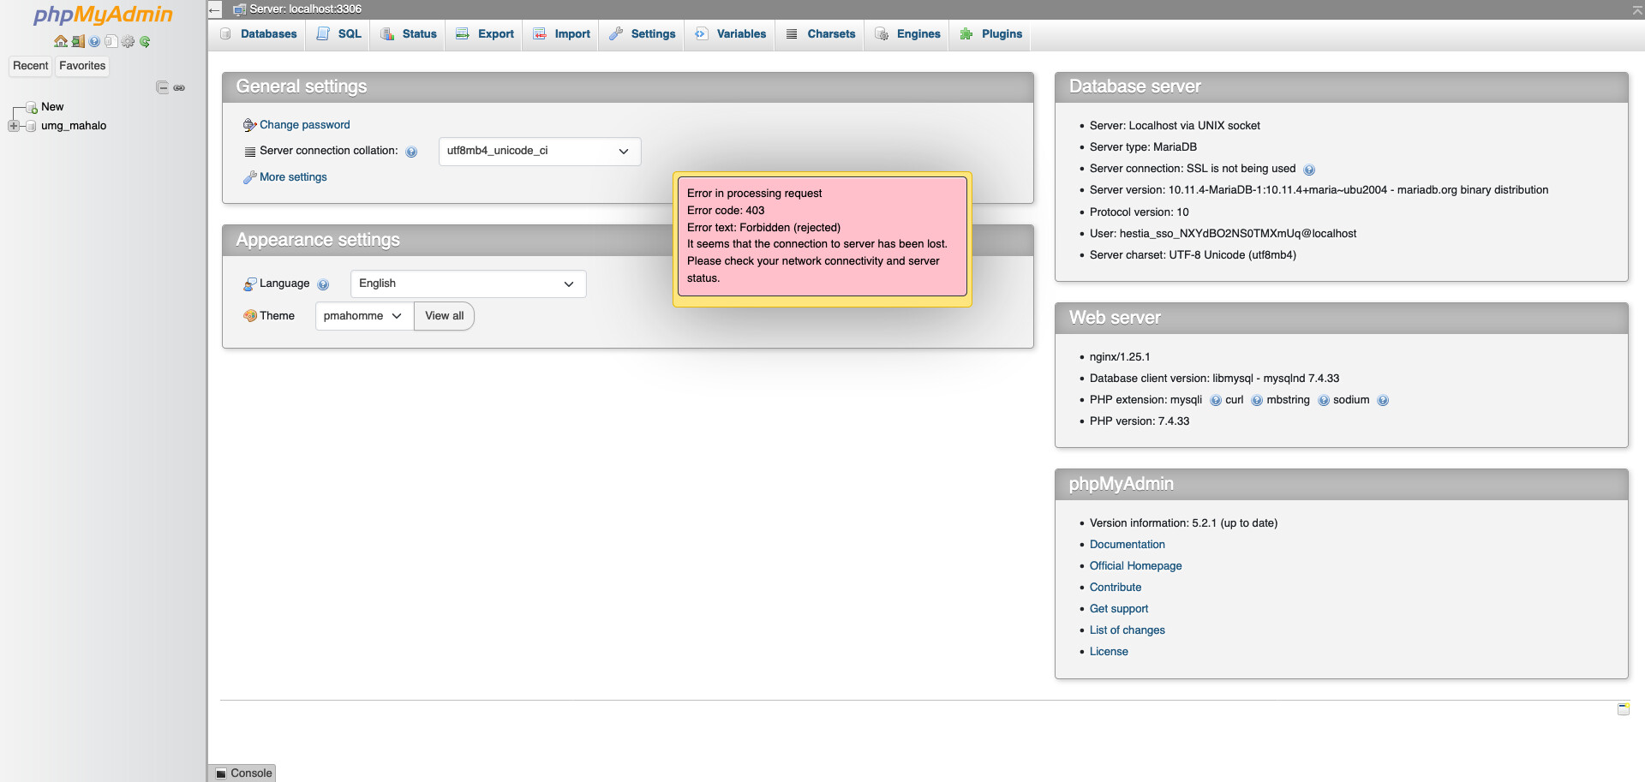Click the Change password link

point(304,125)
